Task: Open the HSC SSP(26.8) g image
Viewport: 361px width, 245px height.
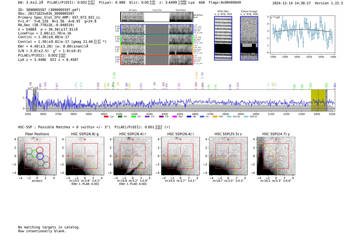Action: (85, 156)
